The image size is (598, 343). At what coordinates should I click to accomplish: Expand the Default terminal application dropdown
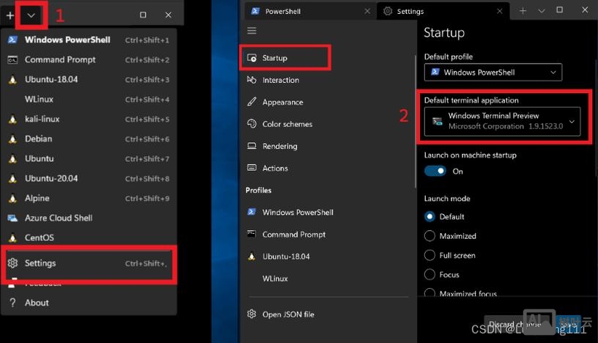pyautogui.click(x=506, y=121)
